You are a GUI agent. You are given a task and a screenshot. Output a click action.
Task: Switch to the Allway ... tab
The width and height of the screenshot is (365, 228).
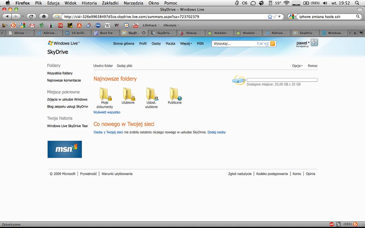(191, 33)
